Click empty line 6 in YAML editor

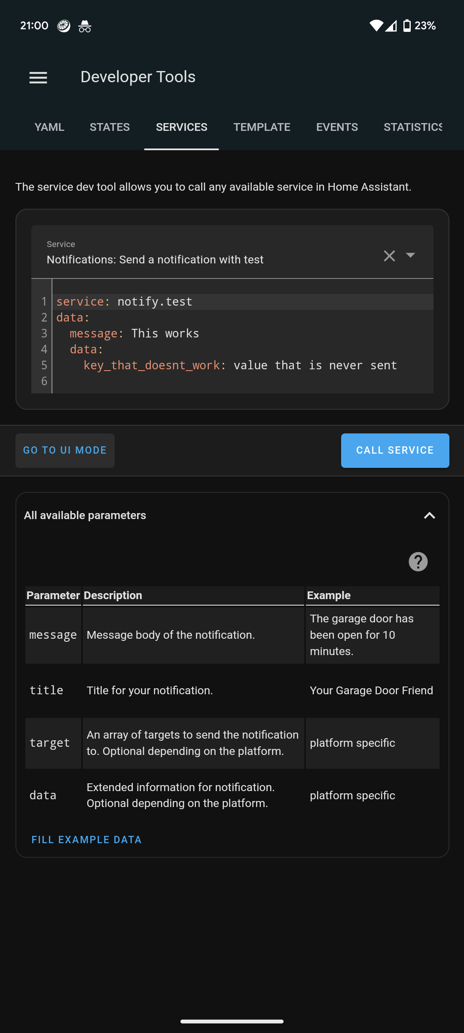click(243, 381)
